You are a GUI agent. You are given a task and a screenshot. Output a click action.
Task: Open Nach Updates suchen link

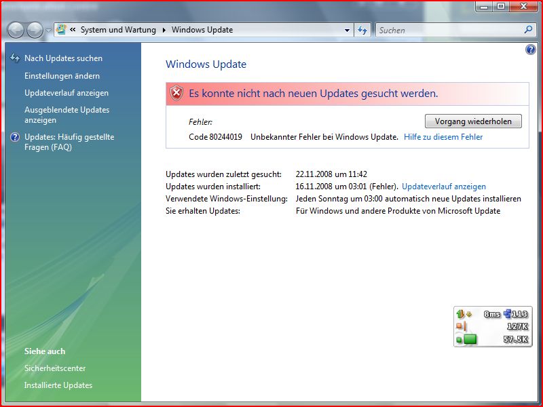[63, 58]
